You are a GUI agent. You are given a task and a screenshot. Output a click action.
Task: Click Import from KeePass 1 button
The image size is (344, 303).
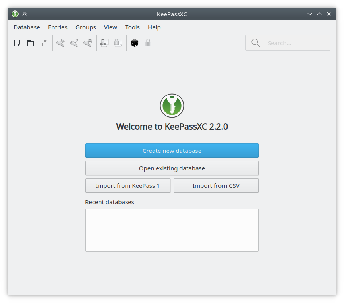(128, 186)
